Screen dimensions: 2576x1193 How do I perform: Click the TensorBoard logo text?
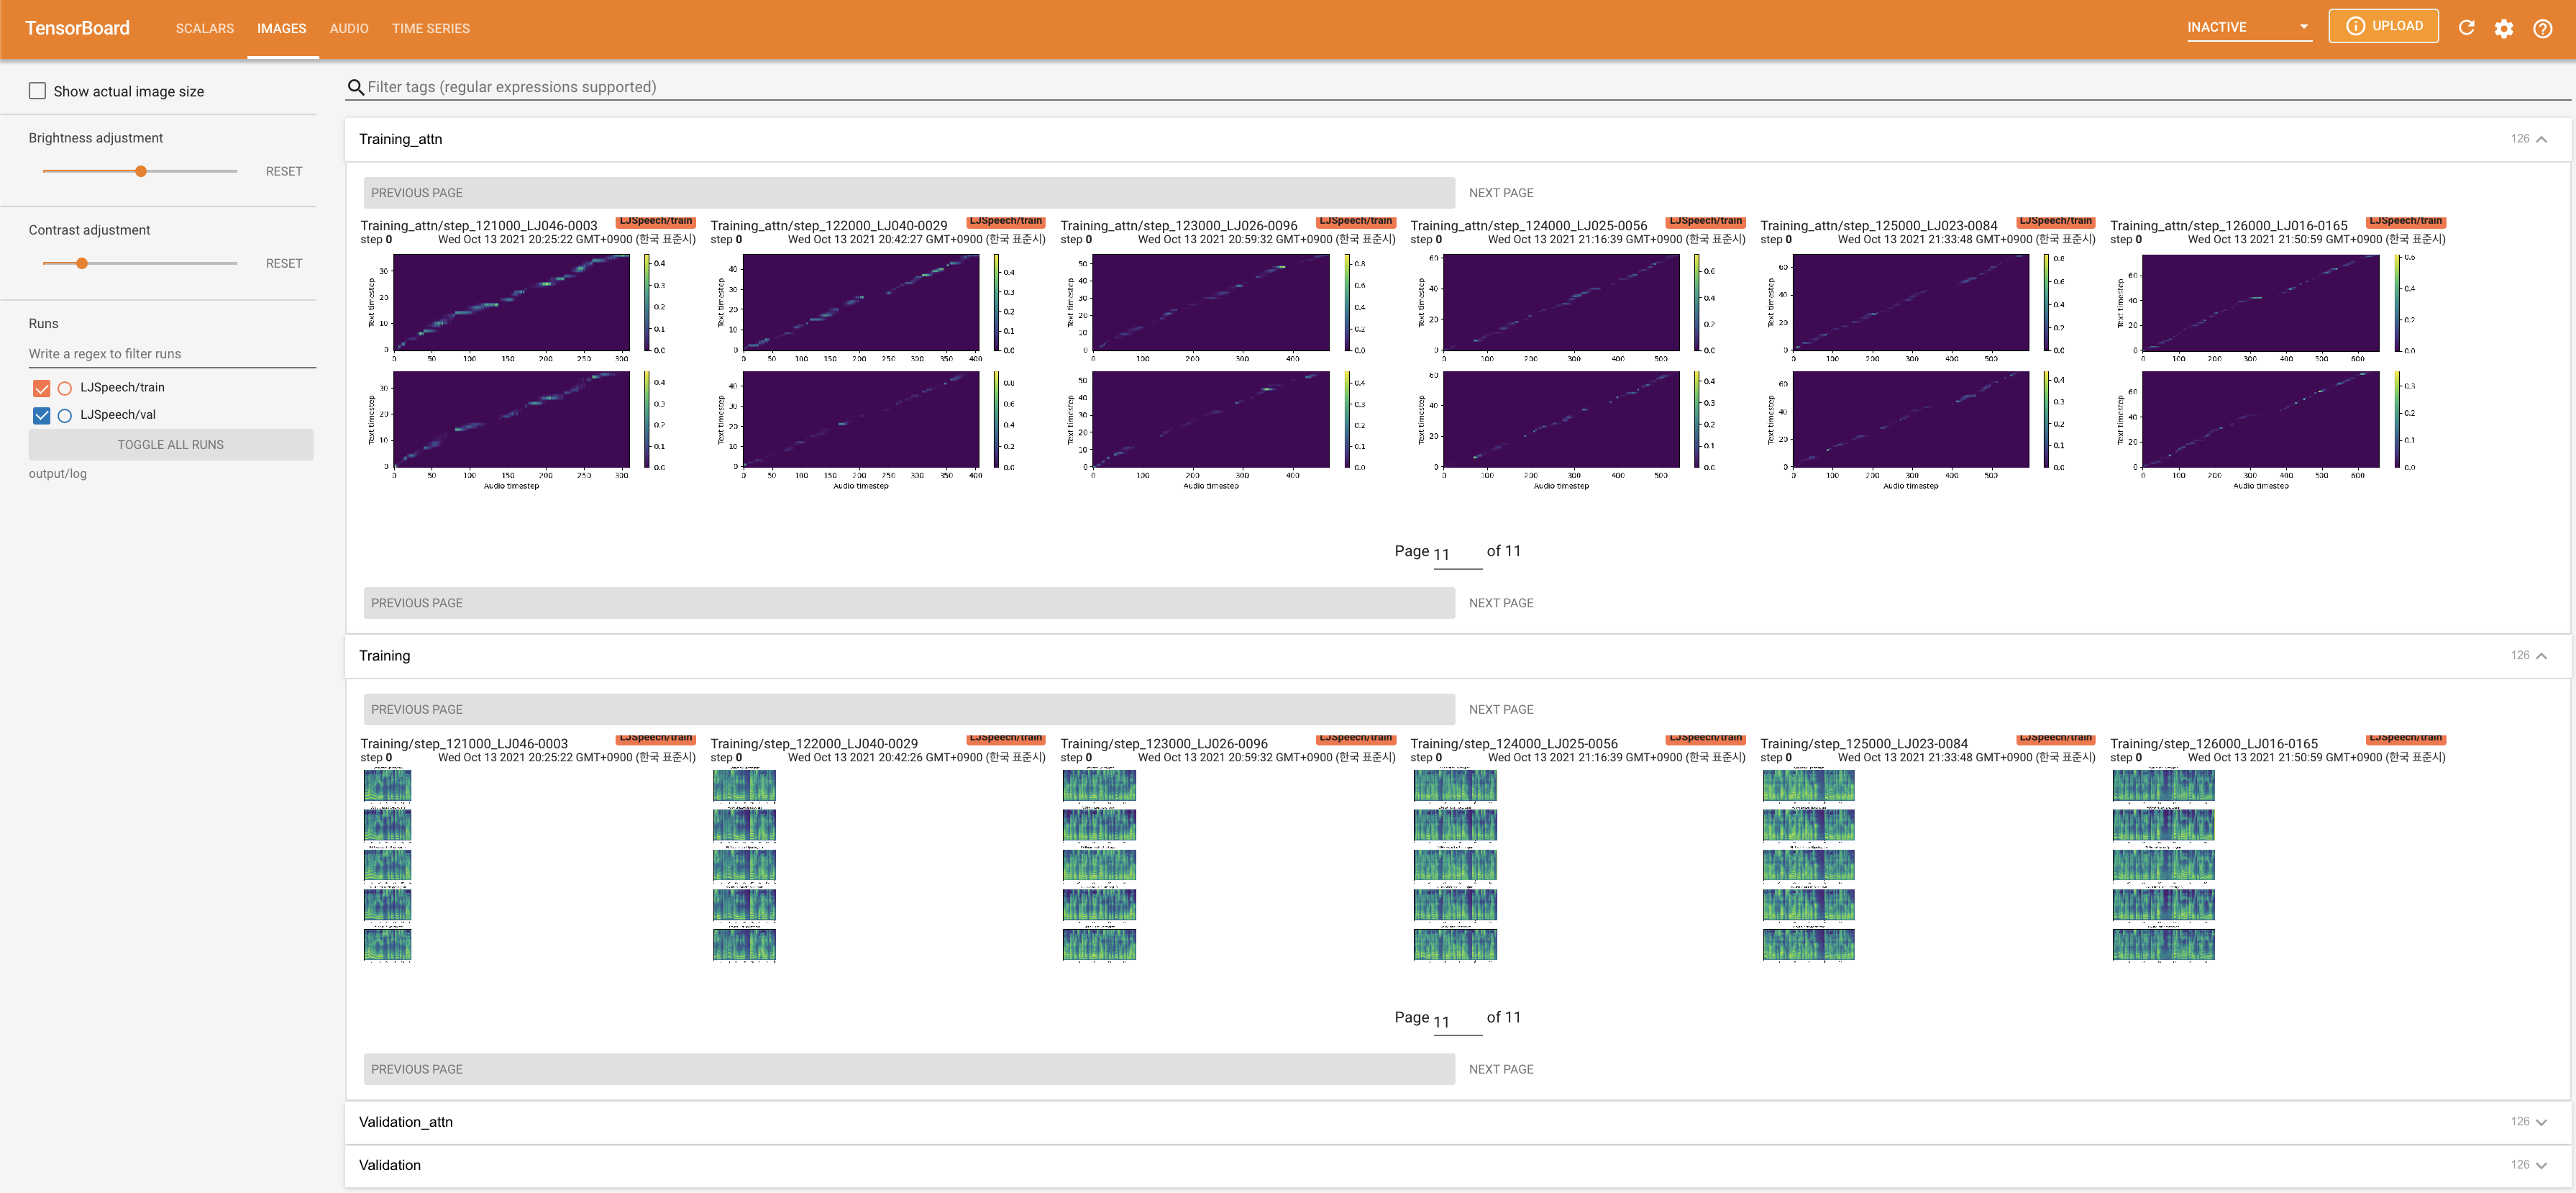coord(77,28)
